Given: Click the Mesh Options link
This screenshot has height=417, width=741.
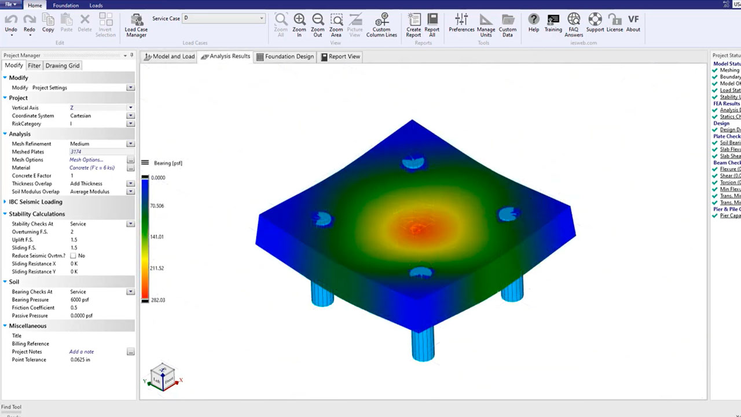Looking at the screenshot, I should click(86, 160).
